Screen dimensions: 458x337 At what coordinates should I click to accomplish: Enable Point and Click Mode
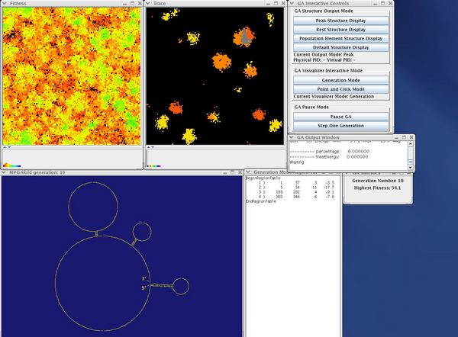[x=341, y=88]
